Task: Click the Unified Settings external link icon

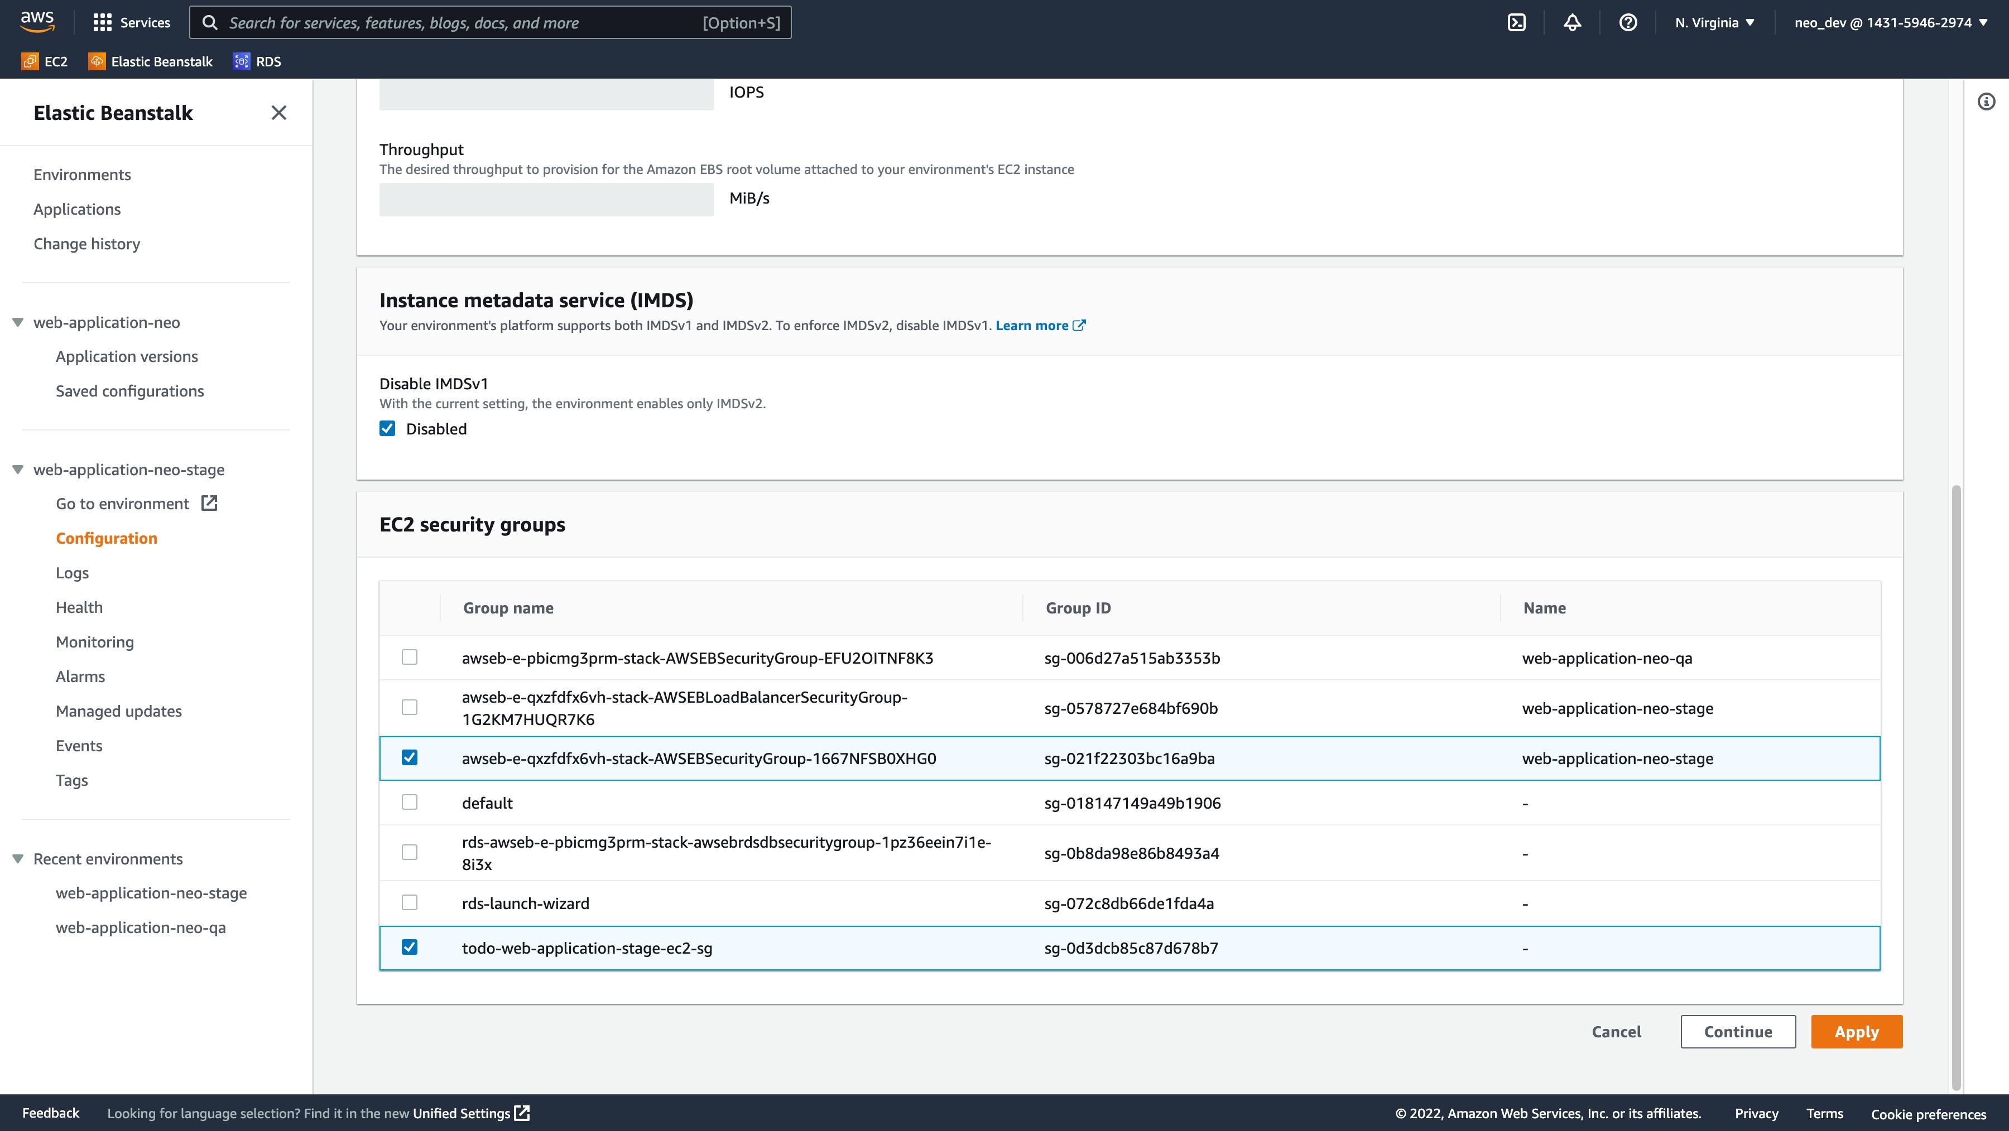Action: [522, 1113]
